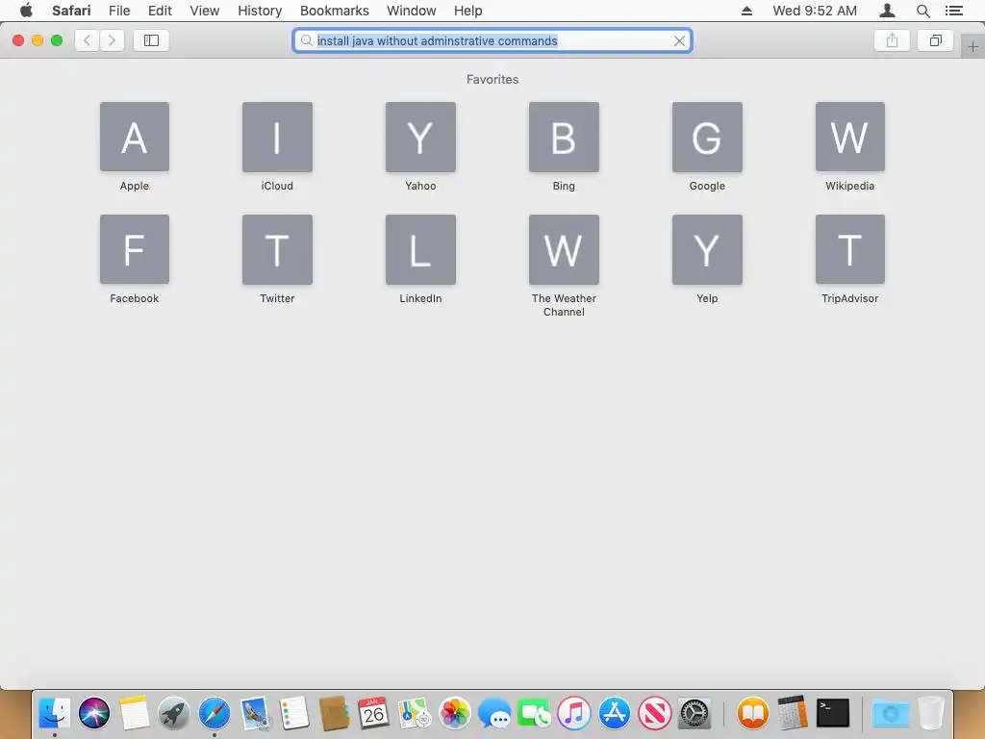
Task: Open Notes from the Dock
Action: (135, 713)
